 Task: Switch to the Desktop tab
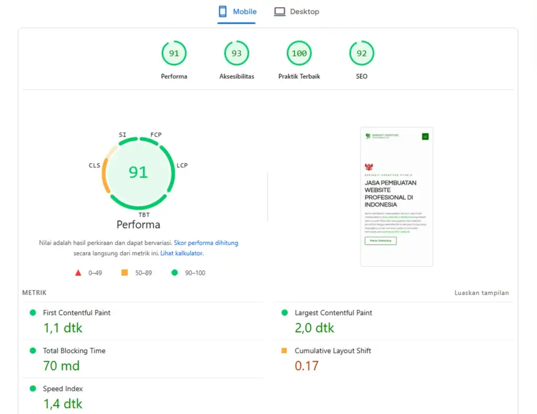coord(297,11)
